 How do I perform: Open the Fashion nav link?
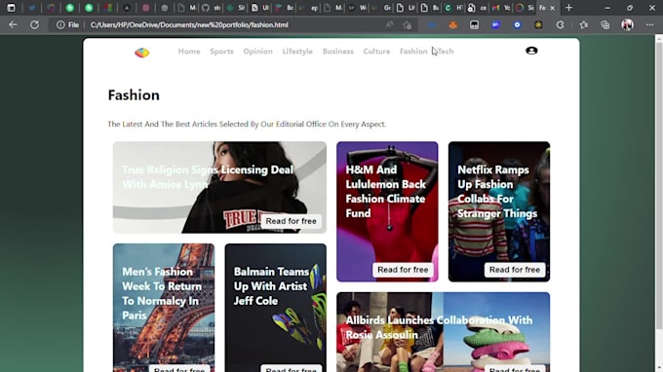pos(413,51)
